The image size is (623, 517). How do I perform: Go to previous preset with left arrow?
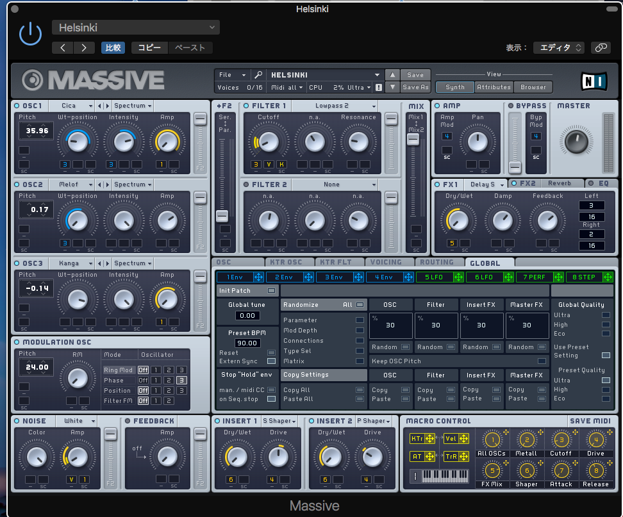point(63,47)
